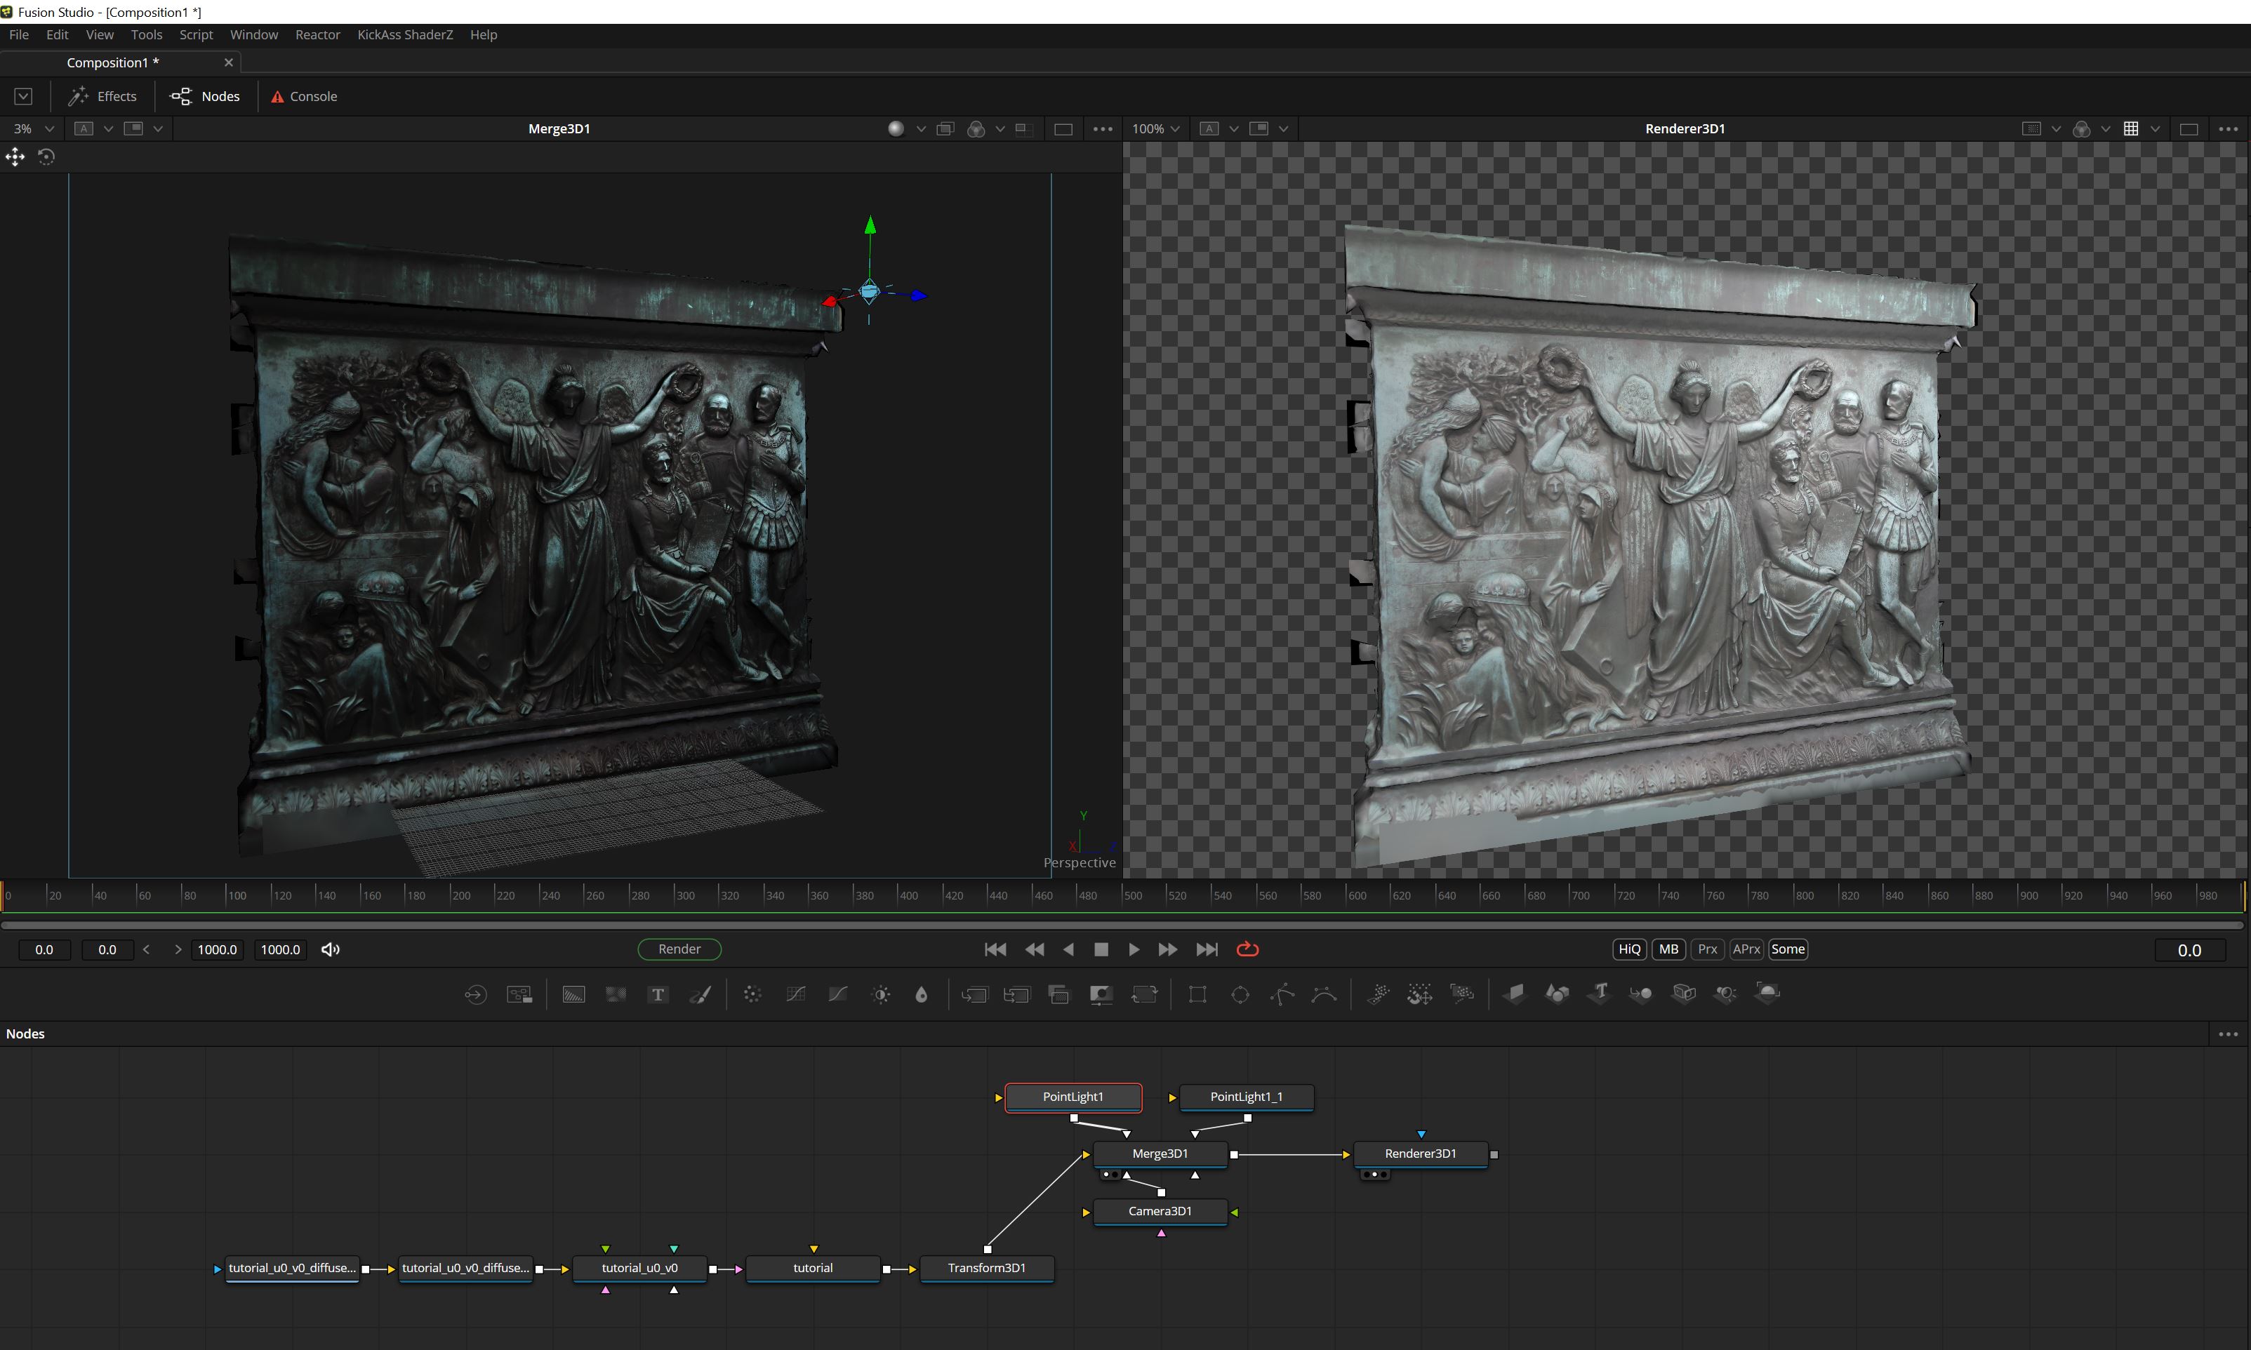This screenshot has height=1350, width=2251.
Task: Open Nodes panel options ellipsis menu
Action: point(2229,1034)
